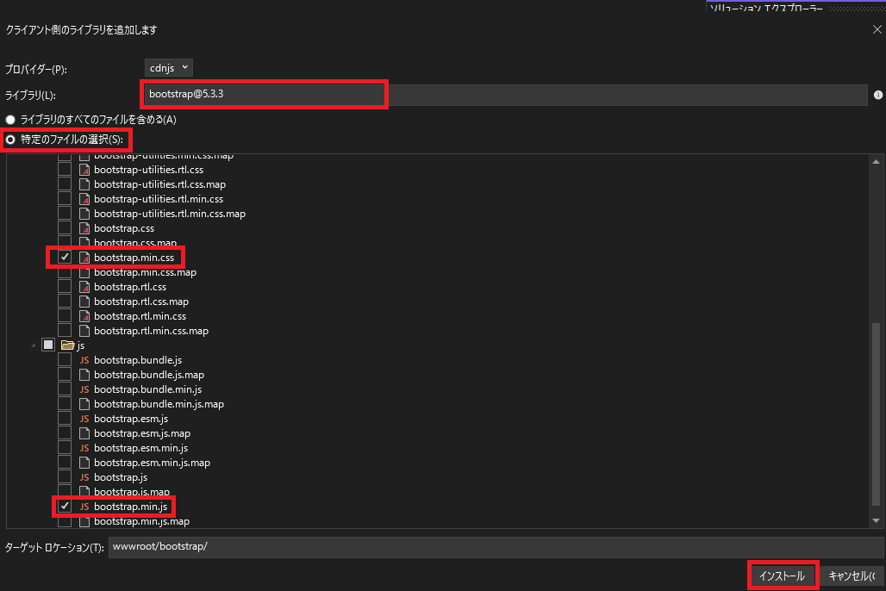The image size is (886, 591).
Task: Check the bootstrap.rtl.css checkbox
Action: click(x=65, y=287)
